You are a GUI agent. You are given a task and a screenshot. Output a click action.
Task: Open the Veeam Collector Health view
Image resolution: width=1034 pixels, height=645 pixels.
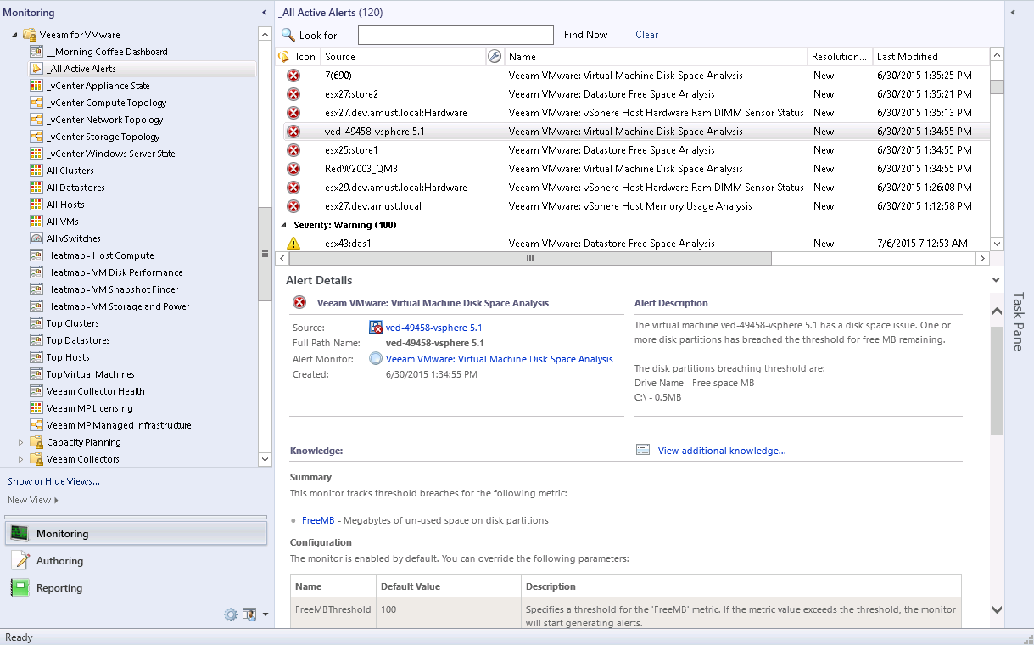95,391
